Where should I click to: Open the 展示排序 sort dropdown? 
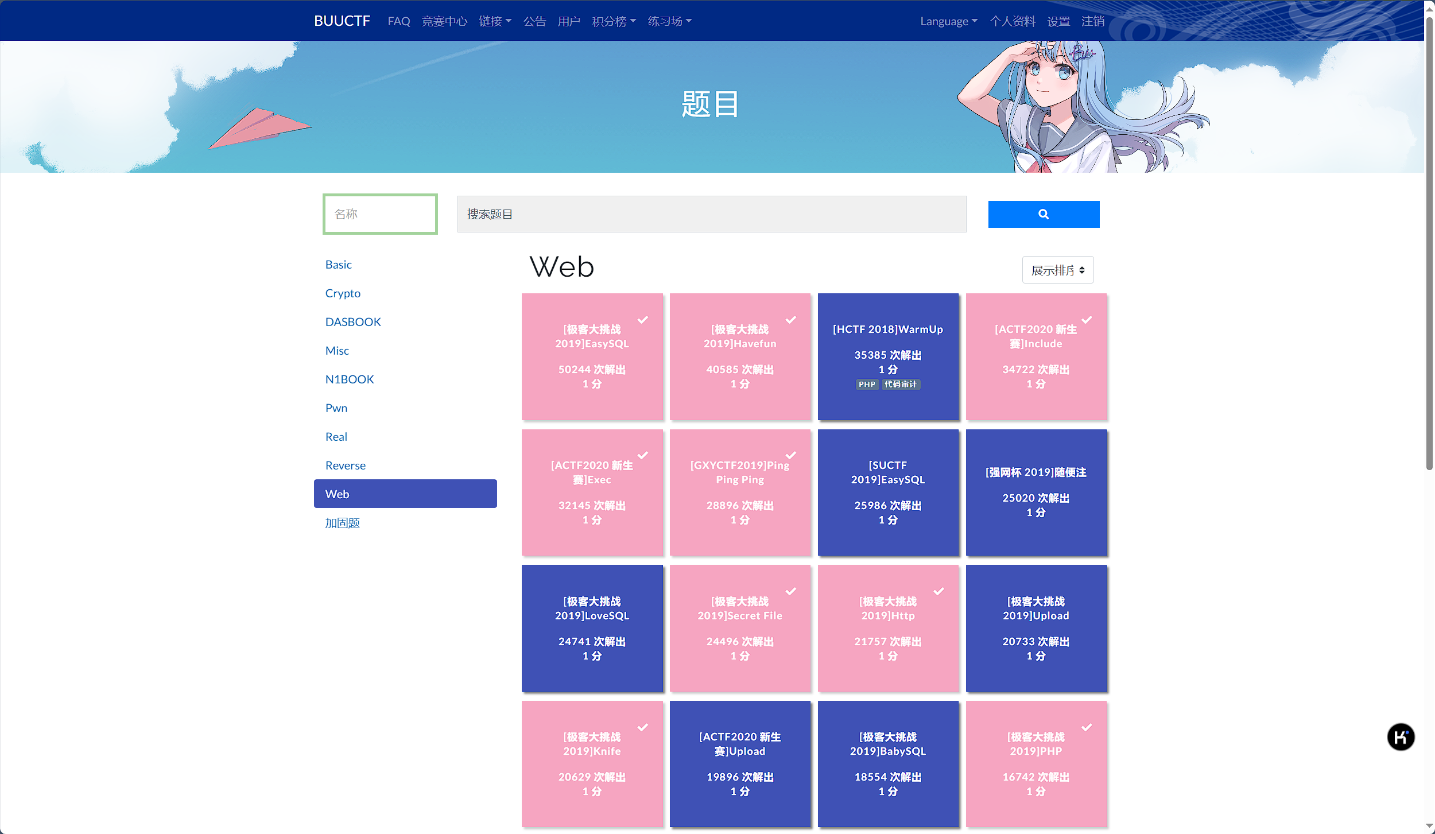coord(1057,270)
